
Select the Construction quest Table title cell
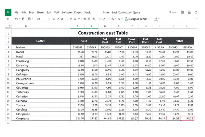(103, 33)
